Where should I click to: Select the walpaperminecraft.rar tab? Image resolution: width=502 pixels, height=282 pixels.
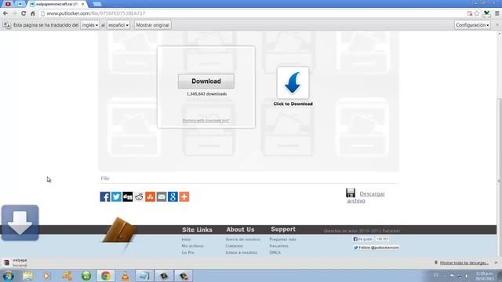[56, 4]
